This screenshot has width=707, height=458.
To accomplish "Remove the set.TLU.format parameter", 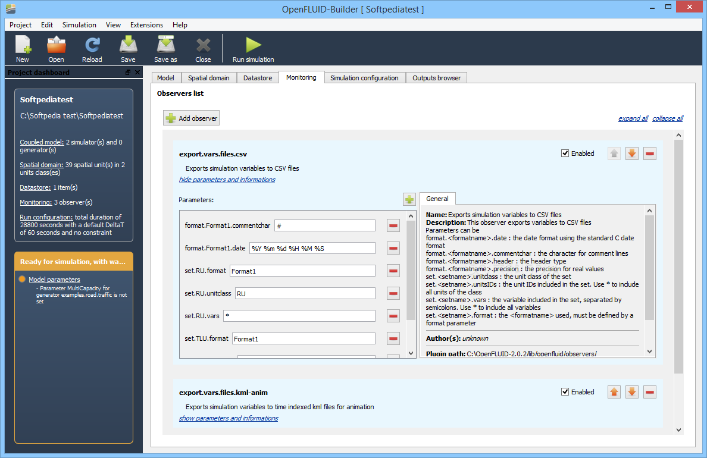I will (393, 338).
